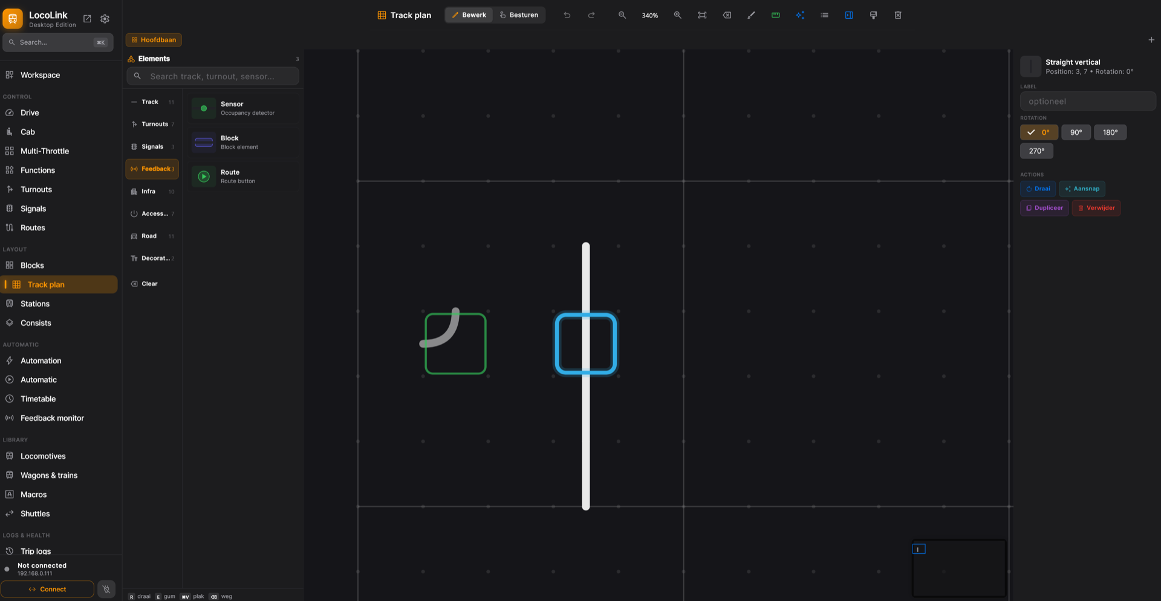Zoom out with the magnifier minus icon
Screen dimensions: 1161x601
(622, 15)
